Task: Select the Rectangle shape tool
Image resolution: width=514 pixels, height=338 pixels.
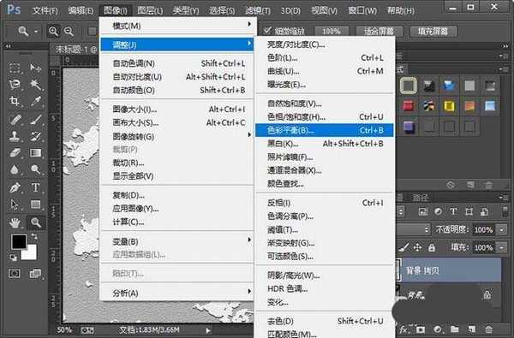Action: (x=35, y=205)
